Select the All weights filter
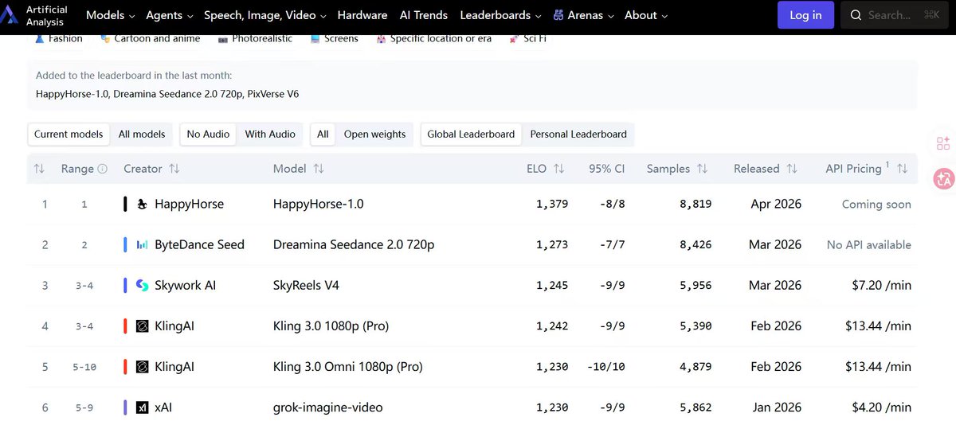Viewport: 956px width, 425px height. pos(323,135)
